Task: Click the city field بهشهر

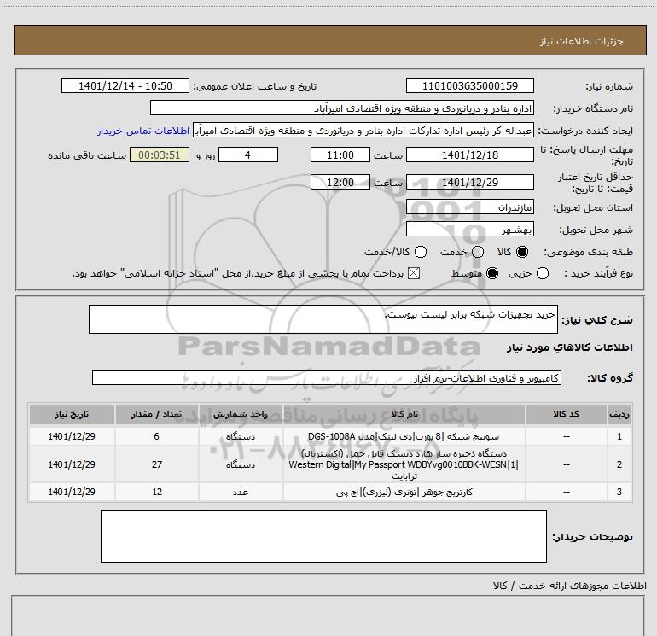Action: tap(469, 230)
